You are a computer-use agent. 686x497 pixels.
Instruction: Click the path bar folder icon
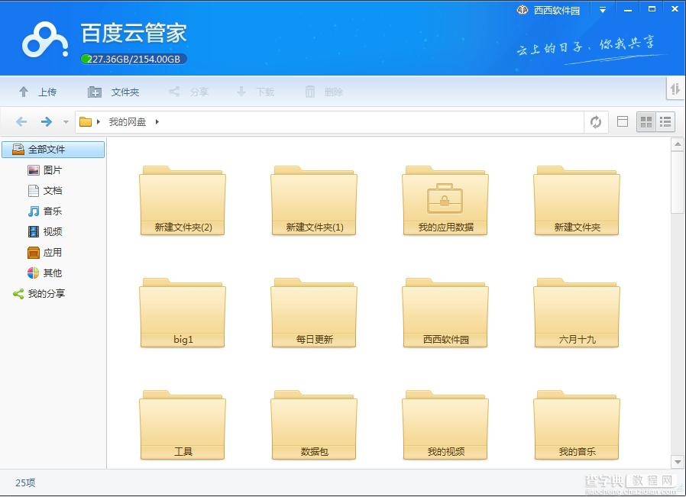pyautogui.click(x=86, y=121)
